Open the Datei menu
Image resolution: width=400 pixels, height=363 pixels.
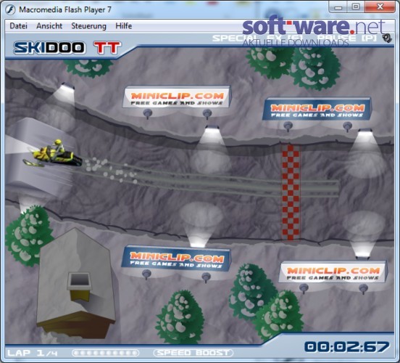pyautogui.click(x=18, y=26)
